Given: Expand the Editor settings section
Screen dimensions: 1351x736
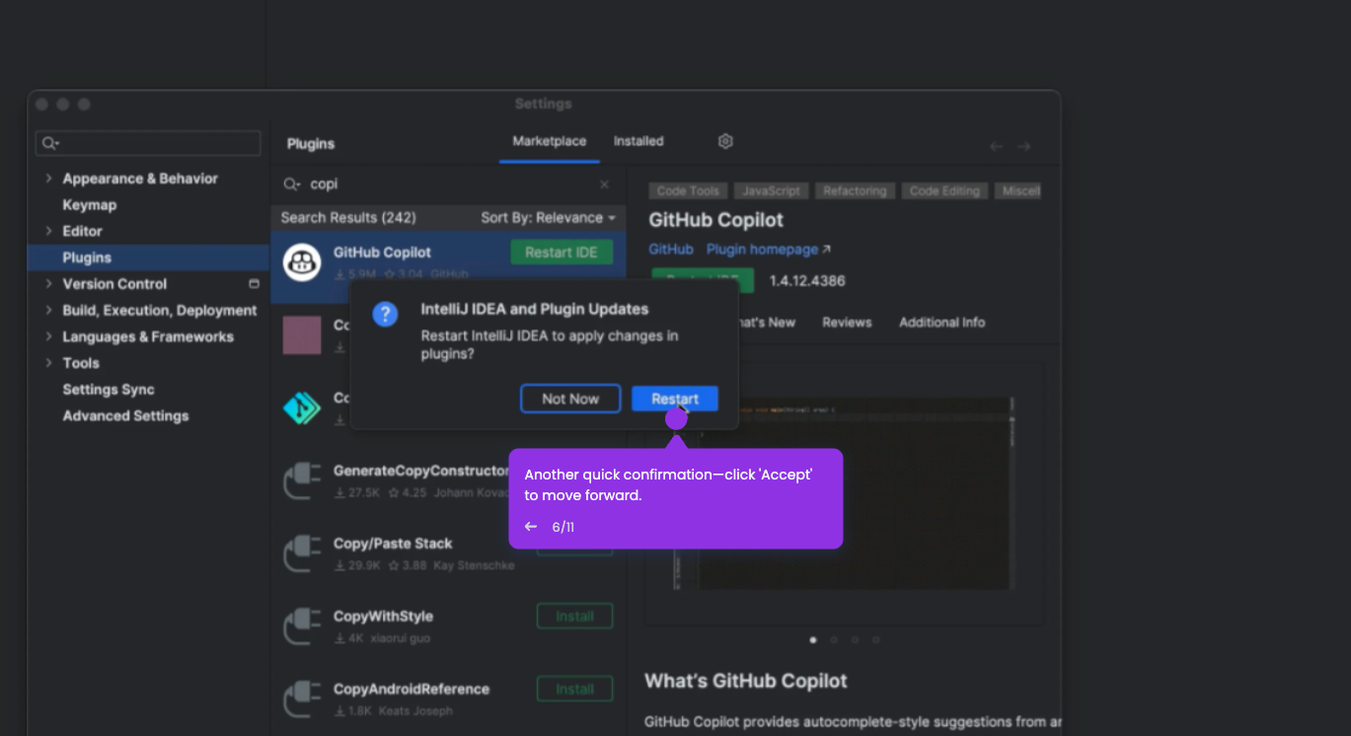Looking at the screenshot, I should [48, 231].
